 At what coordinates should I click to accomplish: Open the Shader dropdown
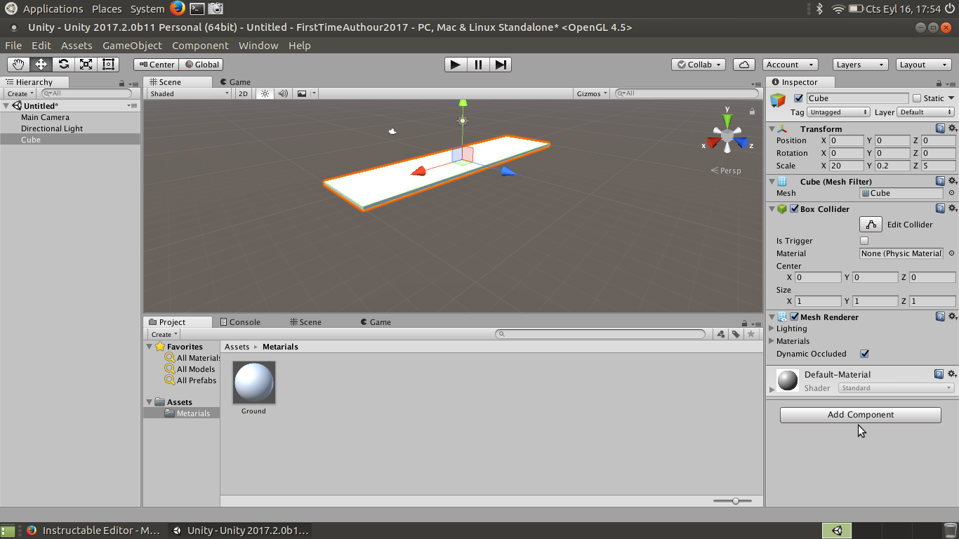pos(896,388)
